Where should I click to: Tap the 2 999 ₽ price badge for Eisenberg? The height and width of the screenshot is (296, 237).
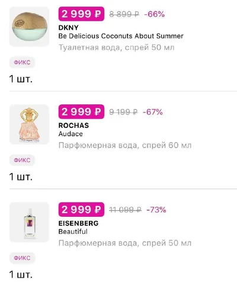81,210
